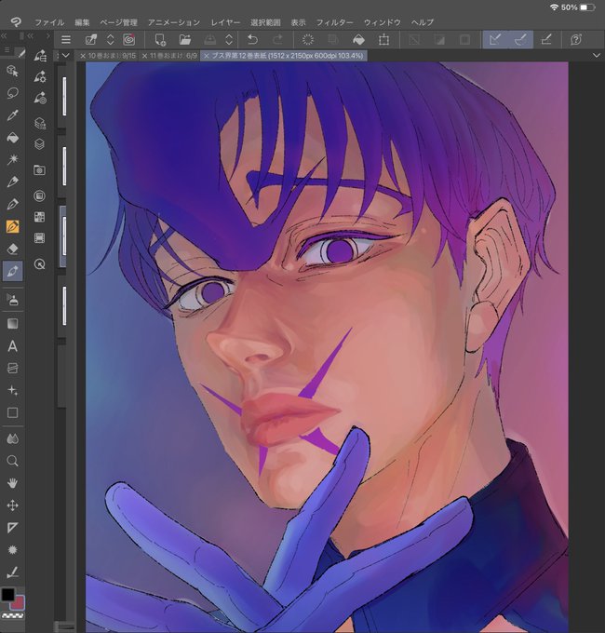
Task: Select the Correct line sparkle tool
Action: click(12, 390)
